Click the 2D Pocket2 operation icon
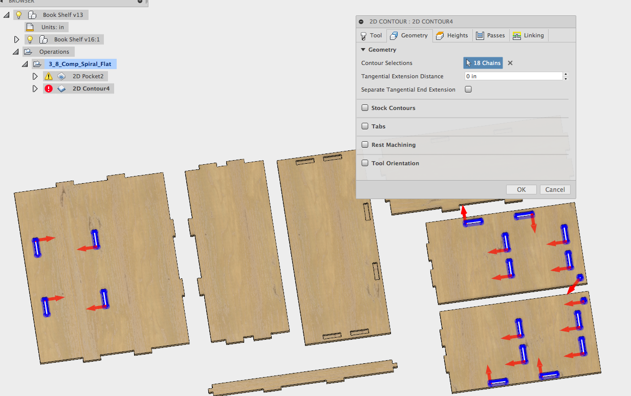 click(61, 76)
